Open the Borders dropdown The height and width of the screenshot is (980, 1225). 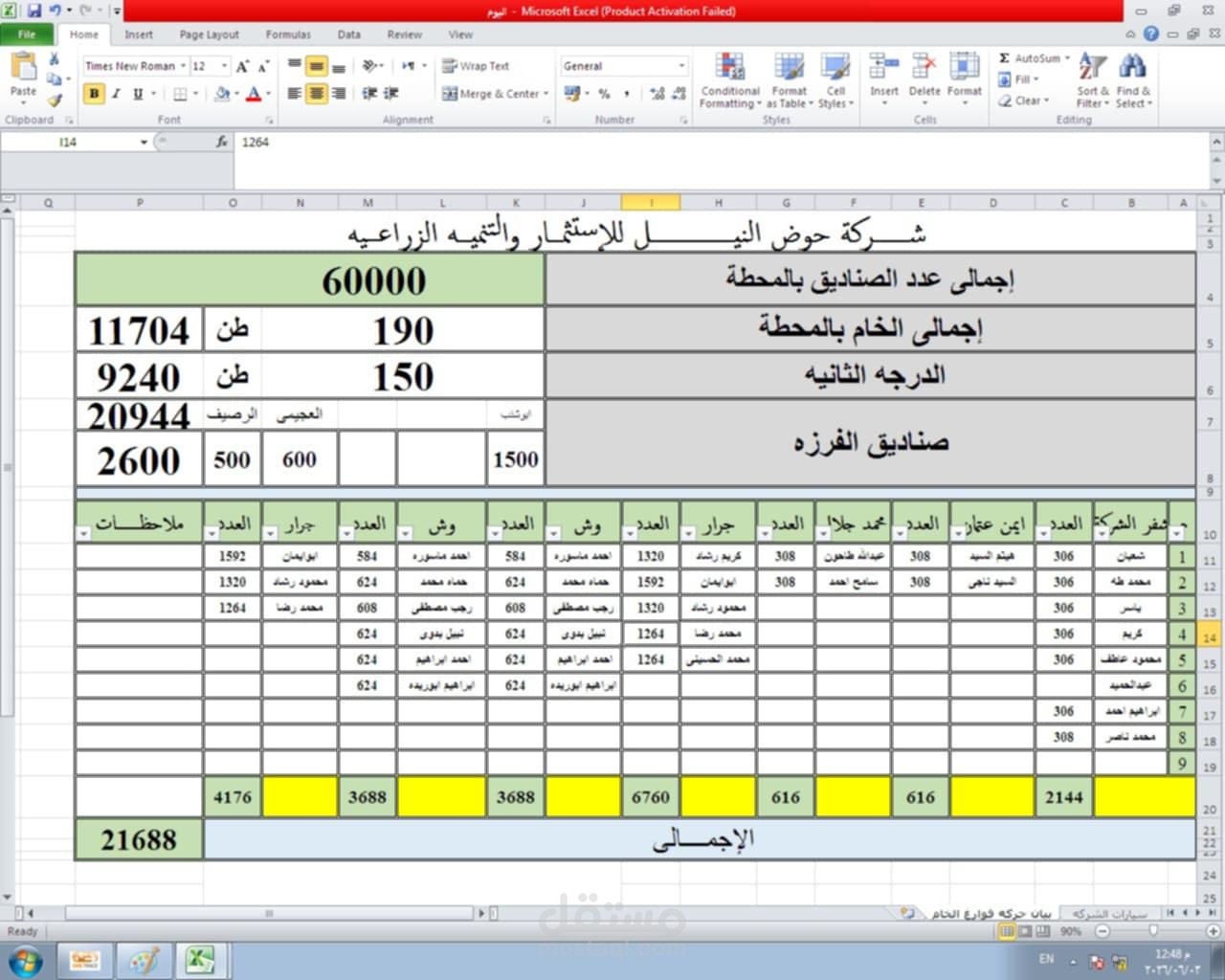pyautogui.click(x=196, y=94)
